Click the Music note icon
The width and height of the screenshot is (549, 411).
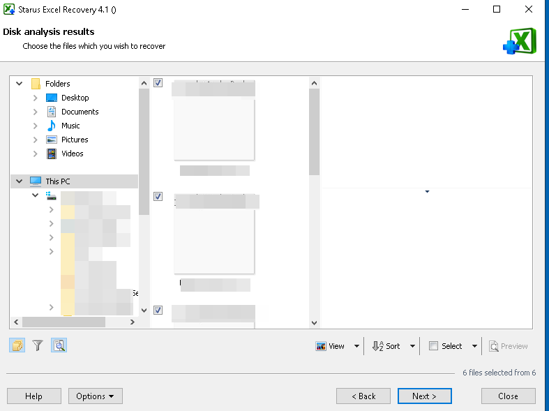point(52,126)
